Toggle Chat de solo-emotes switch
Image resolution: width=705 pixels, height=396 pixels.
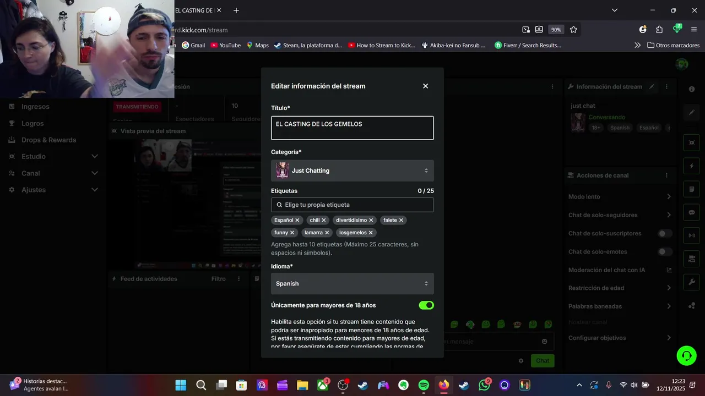pyautogui.click(x=665, y=252)
